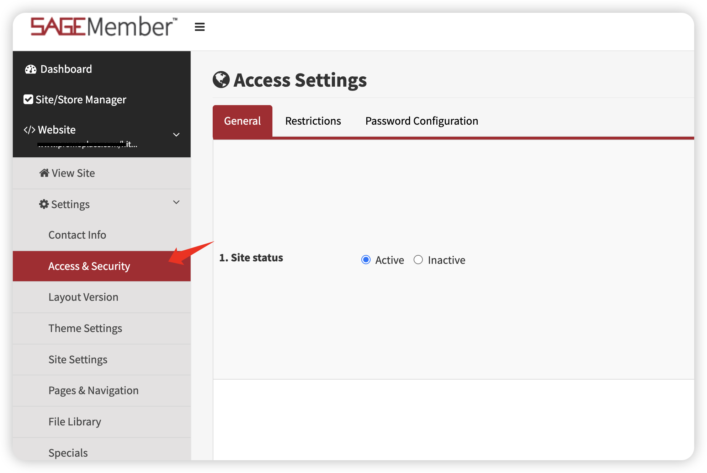Click the SAGEMember logo
707x473 pixels.
click(x=103, y=27)
